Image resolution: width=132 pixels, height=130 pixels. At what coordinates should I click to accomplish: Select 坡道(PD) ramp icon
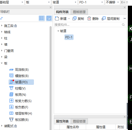(x=11, y=82)
